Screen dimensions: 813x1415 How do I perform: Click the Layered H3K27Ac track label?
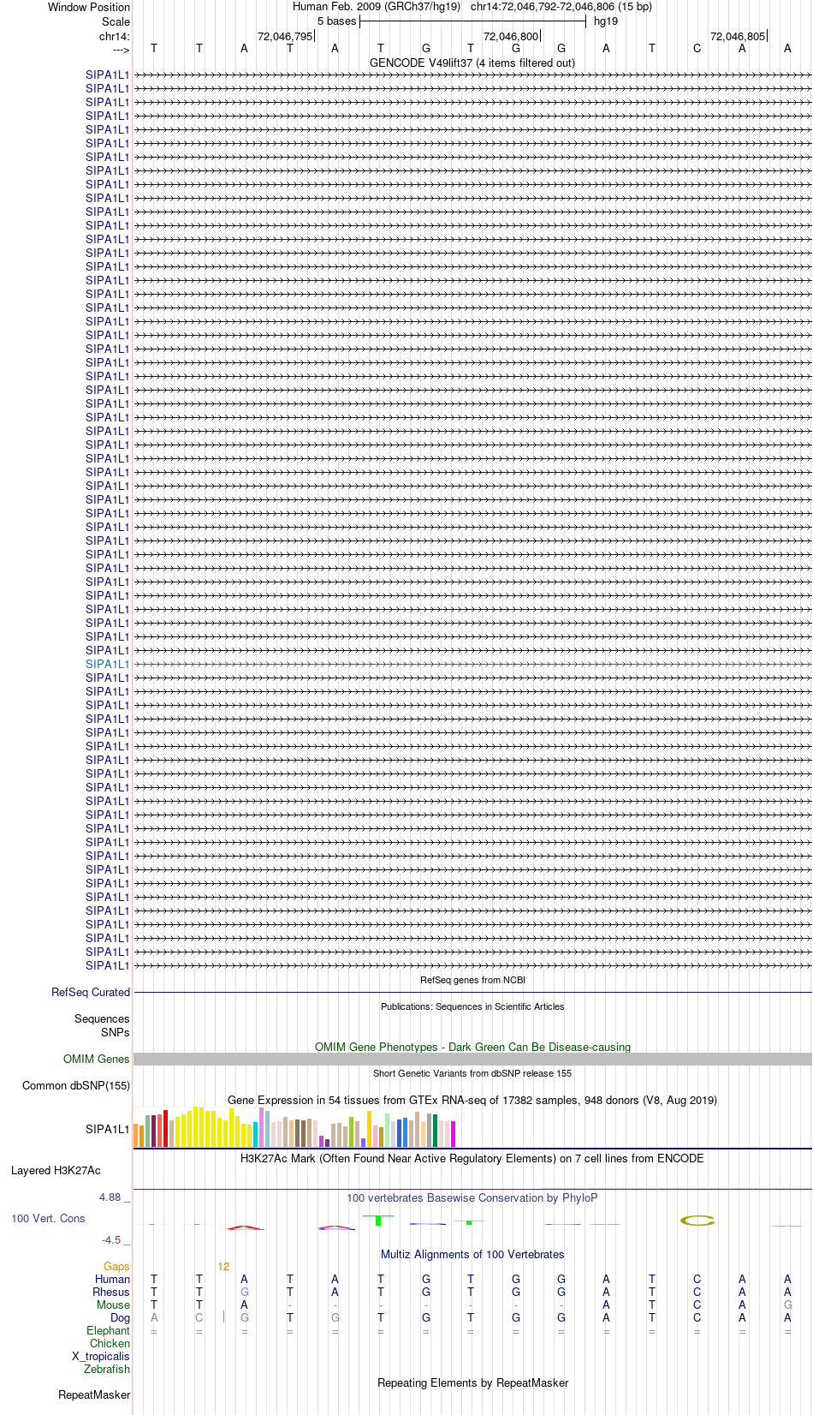[x=56, y=1170]
